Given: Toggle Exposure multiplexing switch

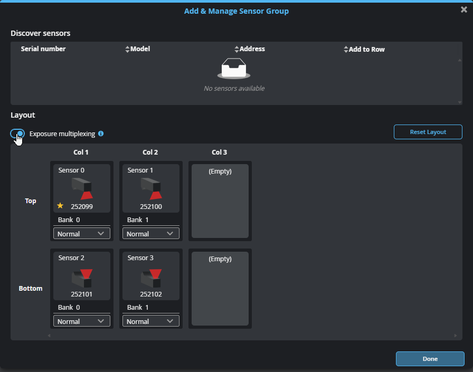Looking at the screenshot, I should 17,133.
